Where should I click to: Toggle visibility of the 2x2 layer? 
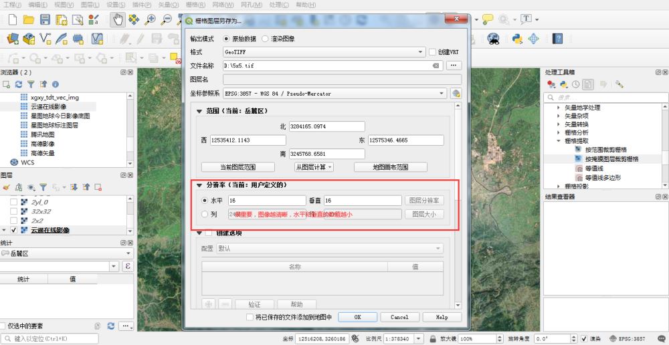[13, 220]
